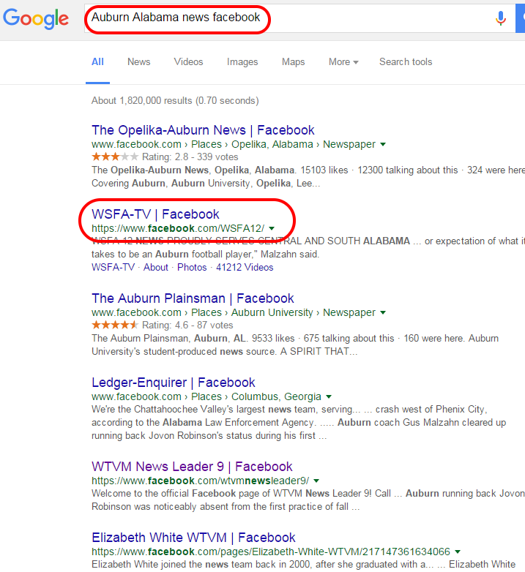Switch to the Maps tab
This screenshot has height=572, width=525.
click(x=293, y=62)
